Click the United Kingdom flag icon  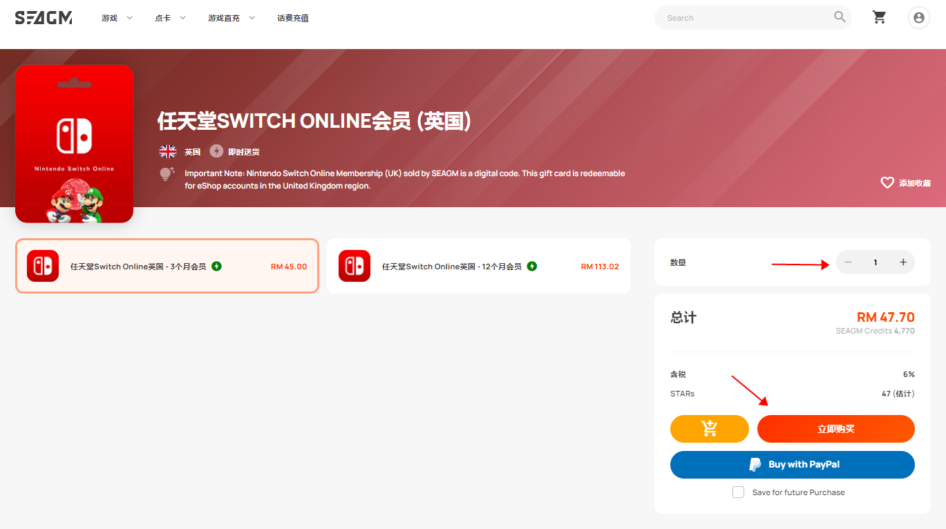tap(168, 151)
